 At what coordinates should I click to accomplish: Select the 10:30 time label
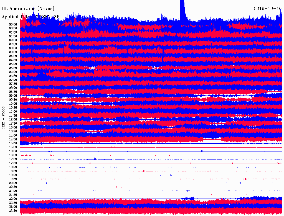tap(13, 108)
